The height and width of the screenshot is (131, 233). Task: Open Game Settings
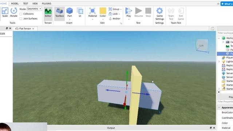pyautogui.click(x=159, y=14)
